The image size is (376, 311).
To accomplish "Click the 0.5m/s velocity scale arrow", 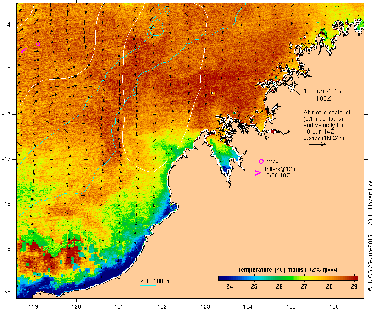I will click(x=317, y=144).
